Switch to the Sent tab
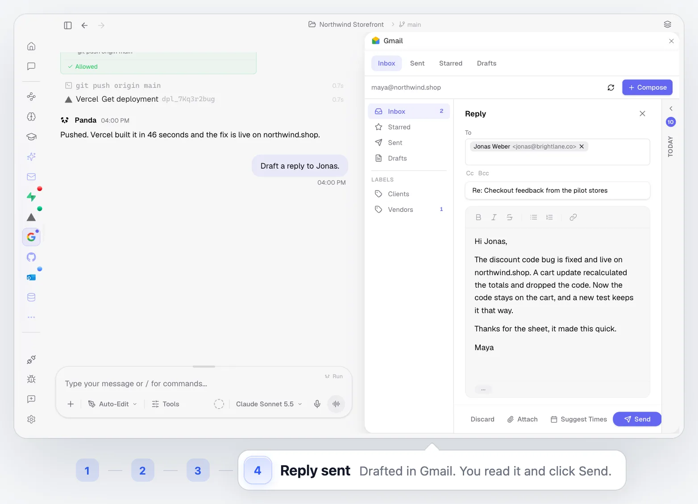The height and width of the screenshot is (504, 698). [417, 63]
